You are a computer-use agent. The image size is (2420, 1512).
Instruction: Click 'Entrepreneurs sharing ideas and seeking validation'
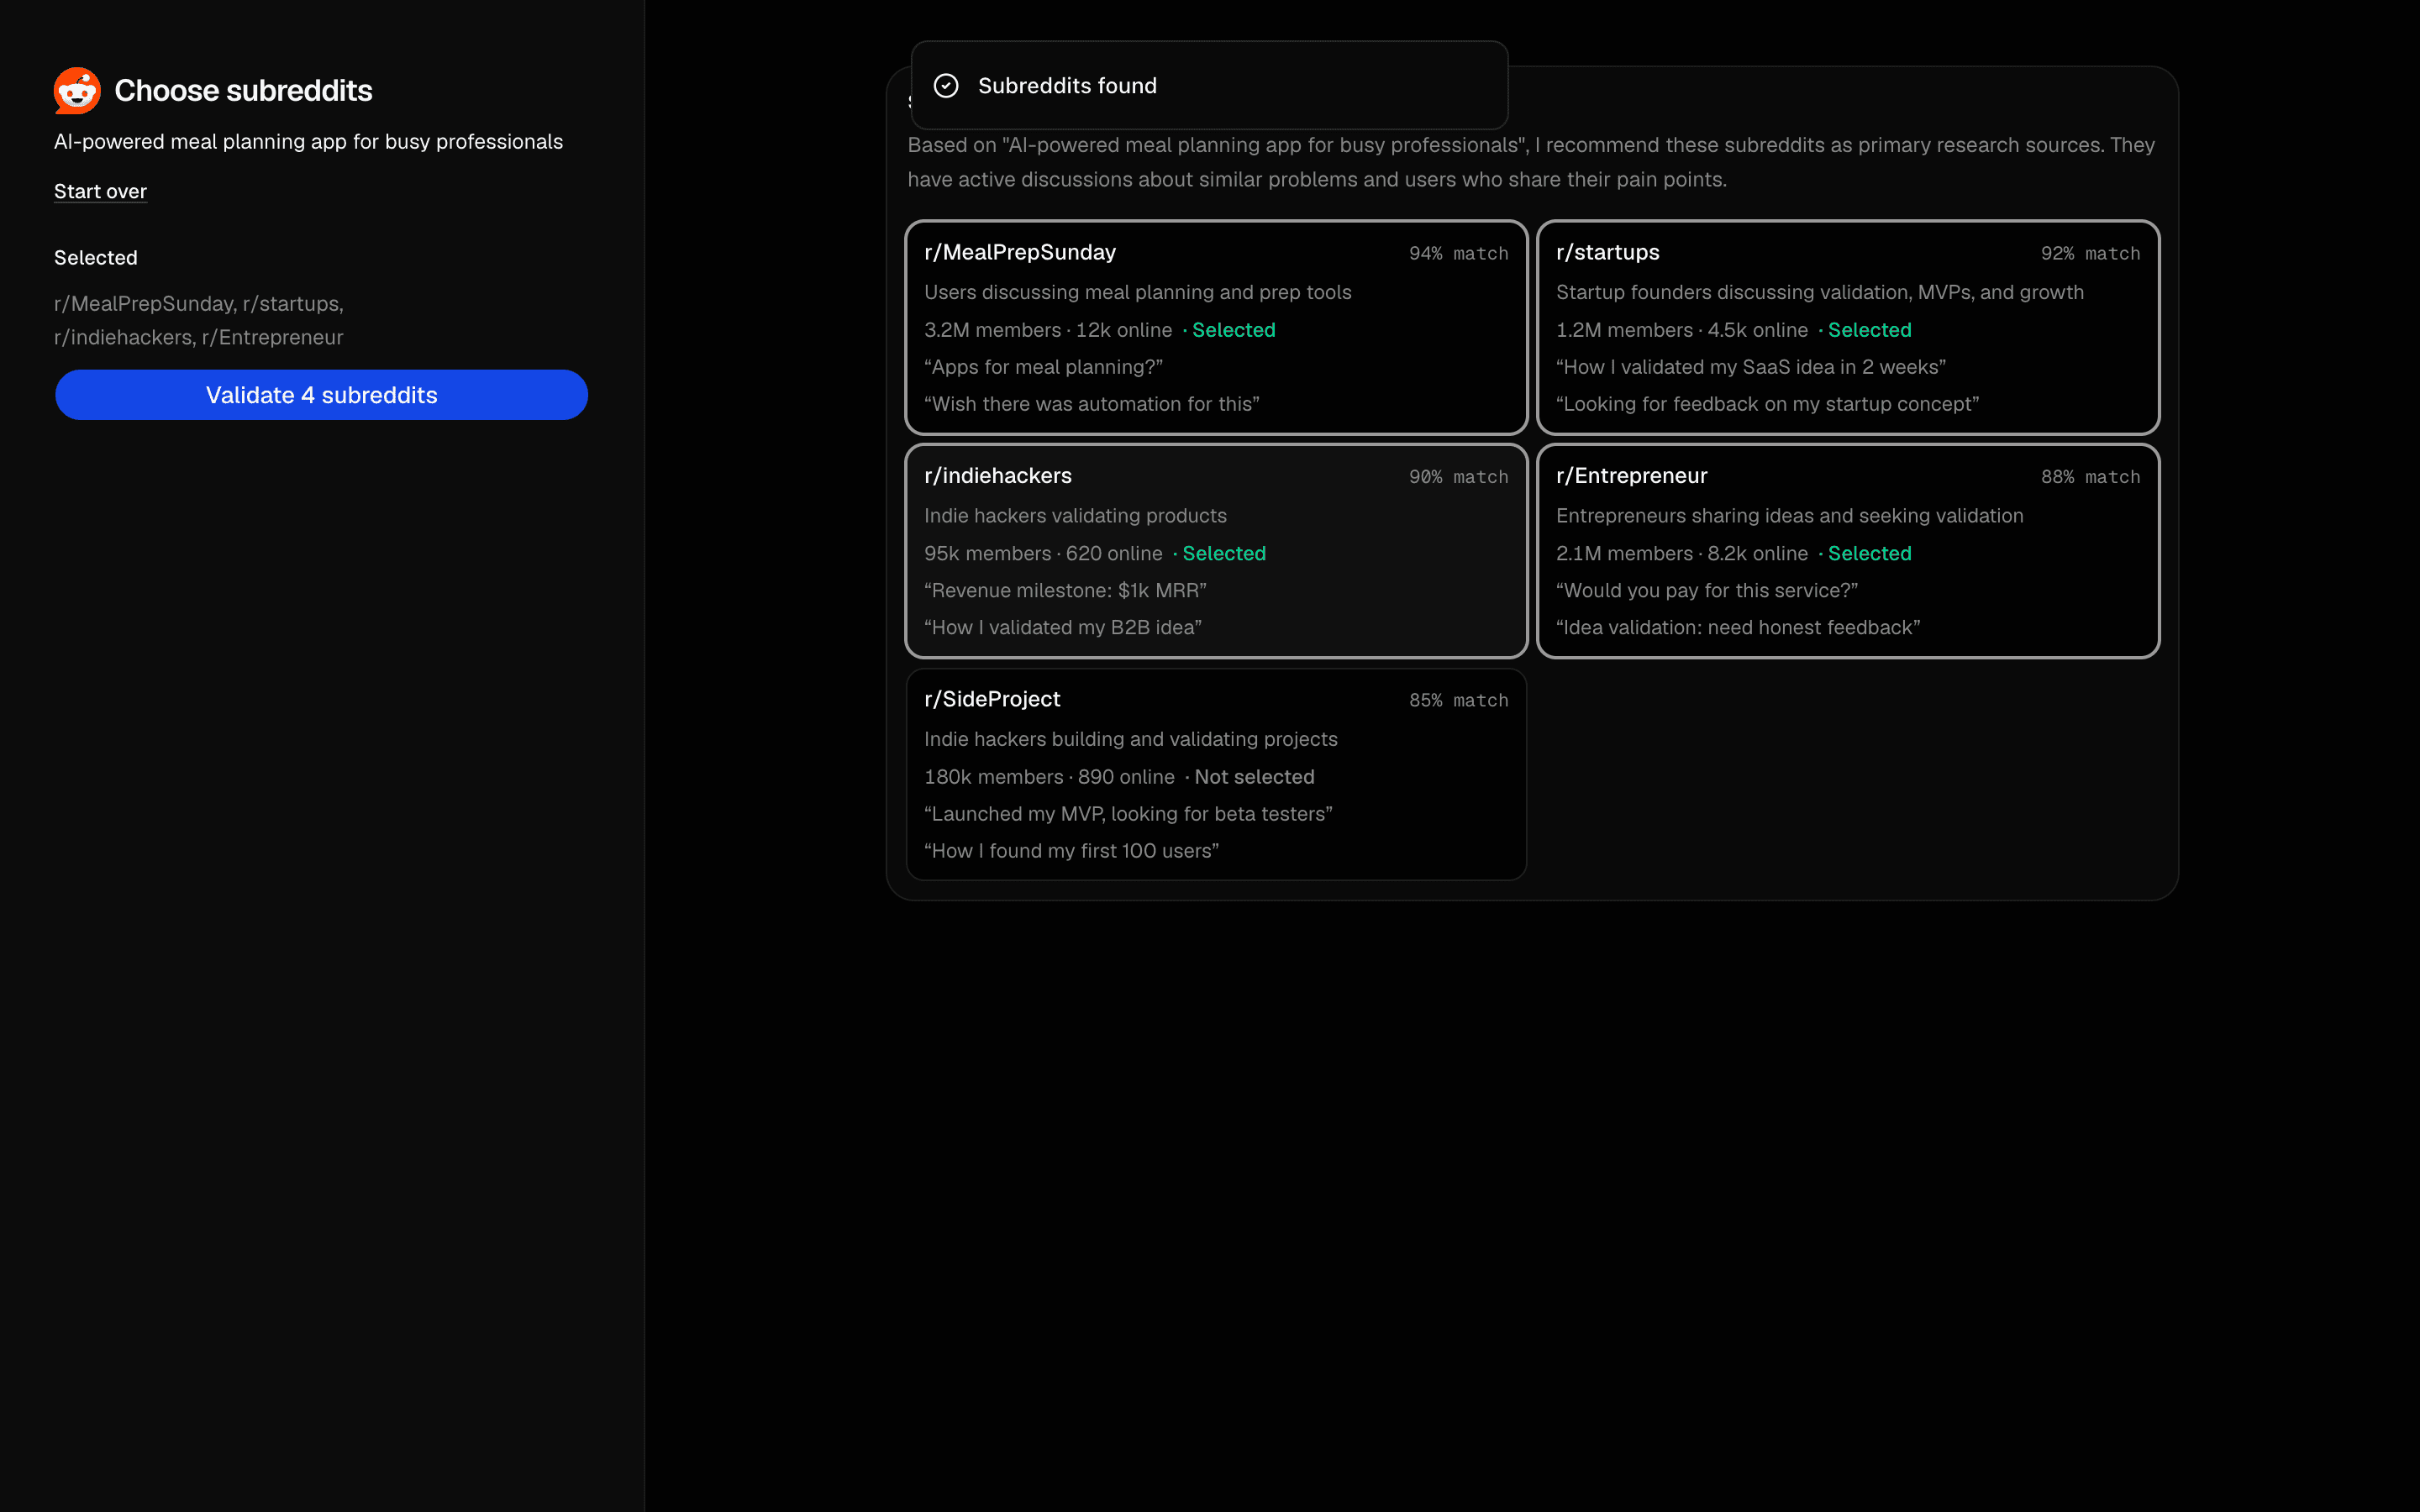(x=1789, y=516)
